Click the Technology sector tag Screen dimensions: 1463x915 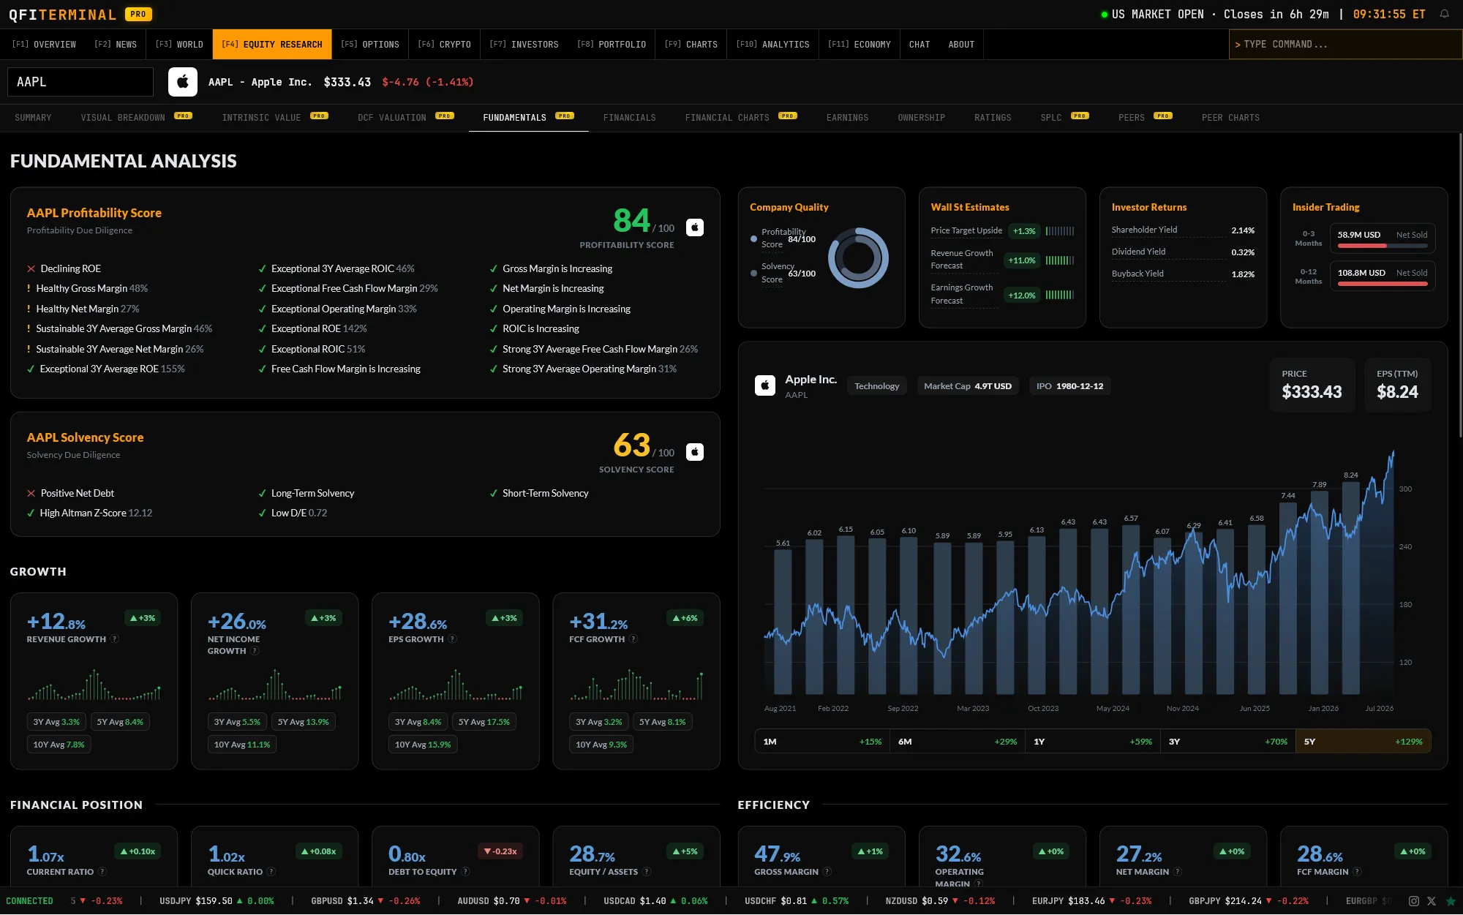click(x=877, y=386)
